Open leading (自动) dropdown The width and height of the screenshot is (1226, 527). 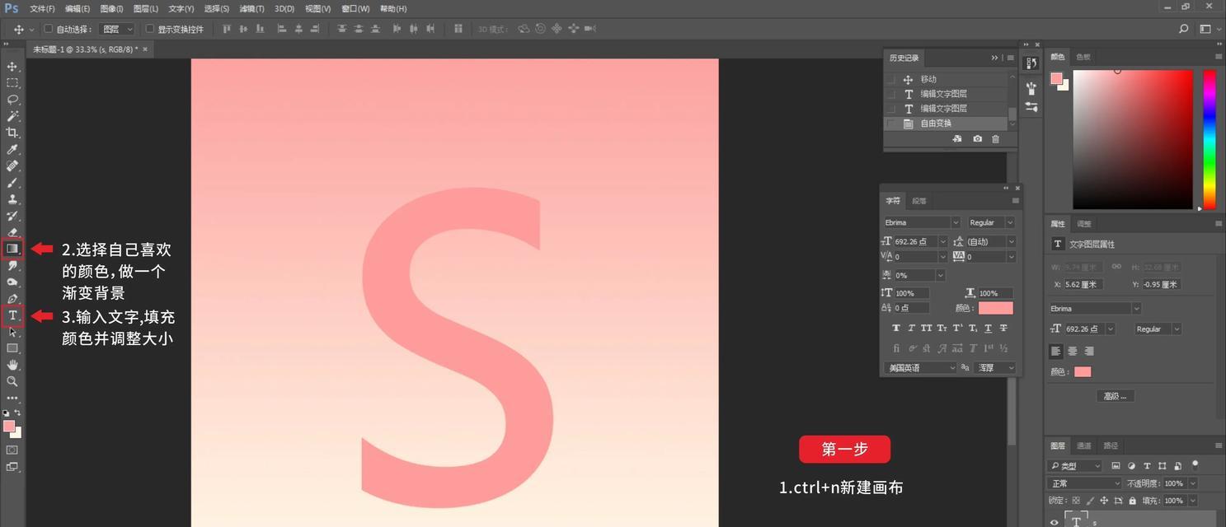pos(1012,241)
